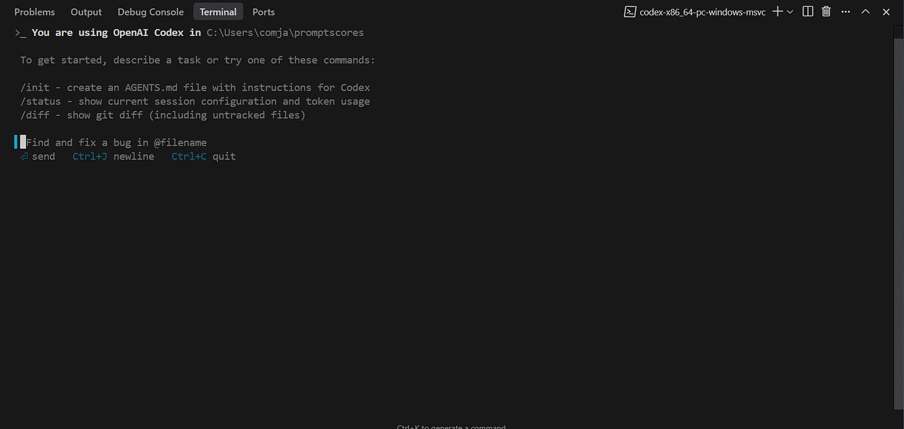Switch to the Ports tab
Image resolution: width=904 pixels, height=429 pixels.
click(264, 12)
